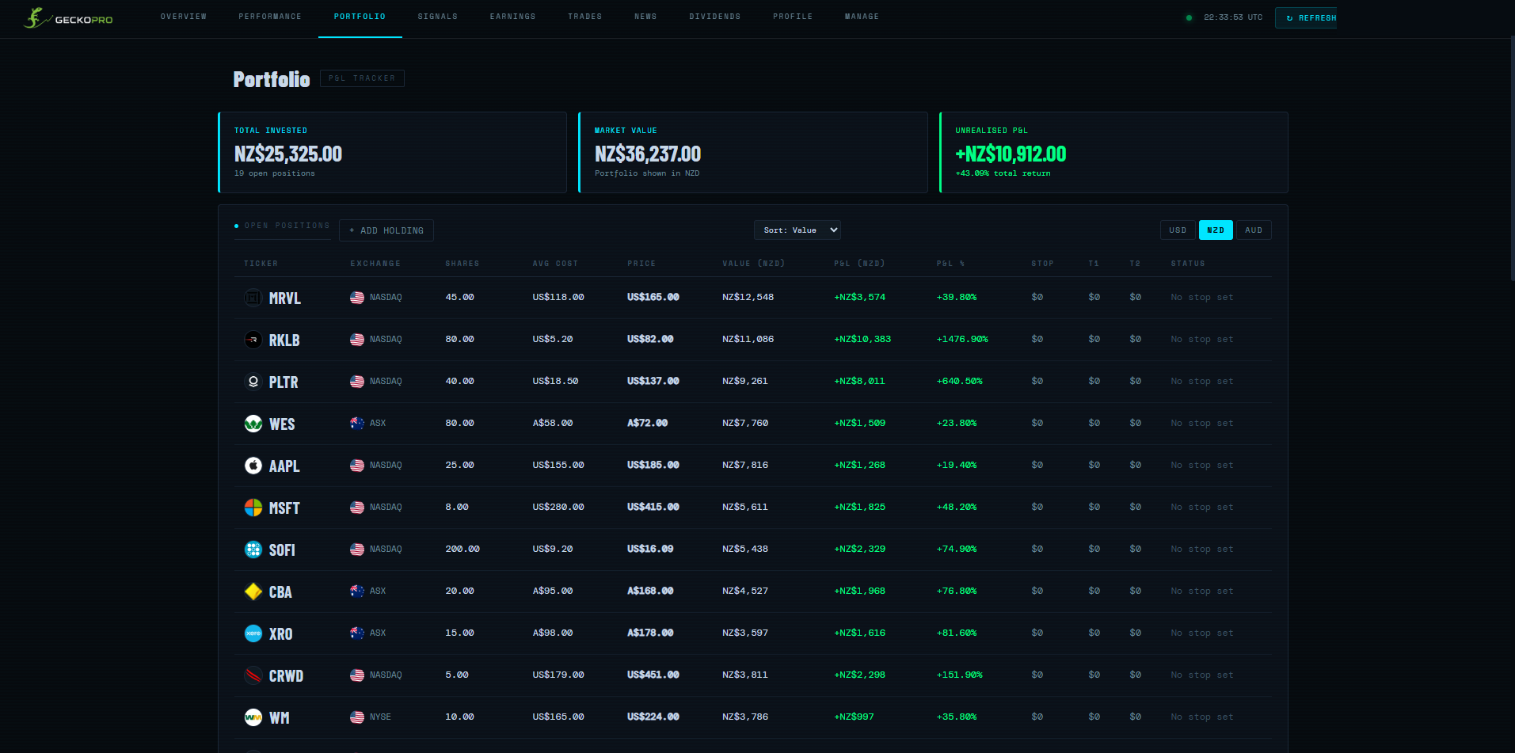Click the AAPL Apple logo icon

click(253, 466)
